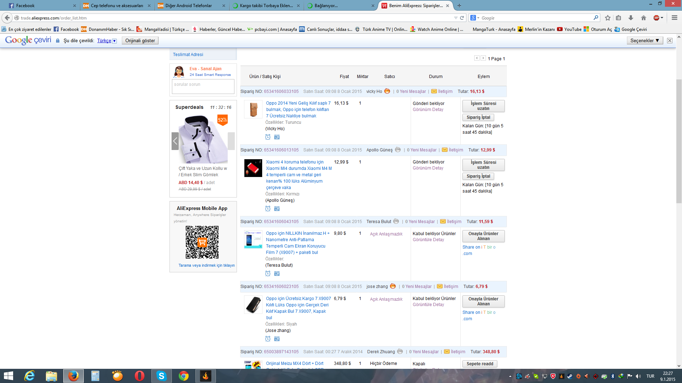Click Xiaomi 4 red case thumbnail
The image size is (682, 383).
(x=253, y=168)
